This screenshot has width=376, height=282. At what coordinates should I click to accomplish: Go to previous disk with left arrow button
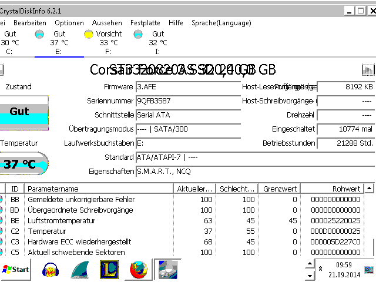(1, 70)
